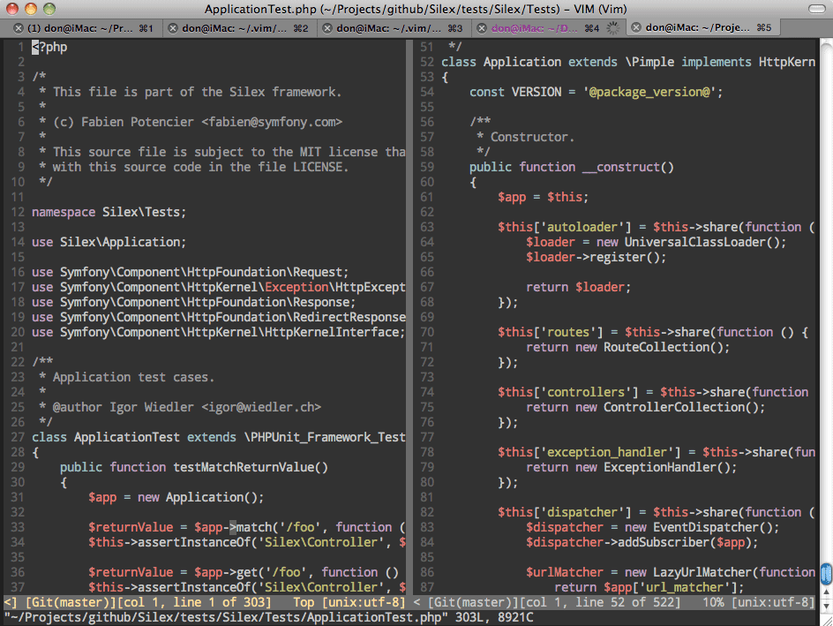This screenshot has width=833, height=626.
Task: Click the scrollbar up arrow
Action: click(826, 592)
